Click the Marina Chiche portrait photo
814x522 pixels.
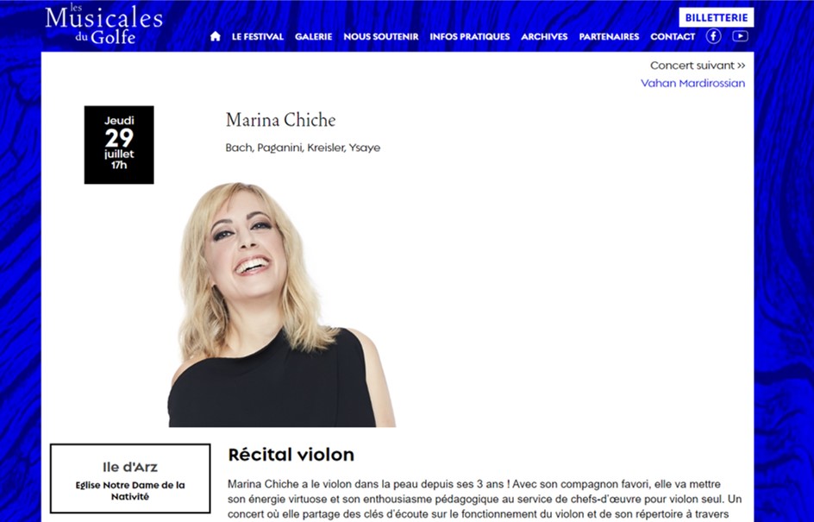click(x=282, y=305)
